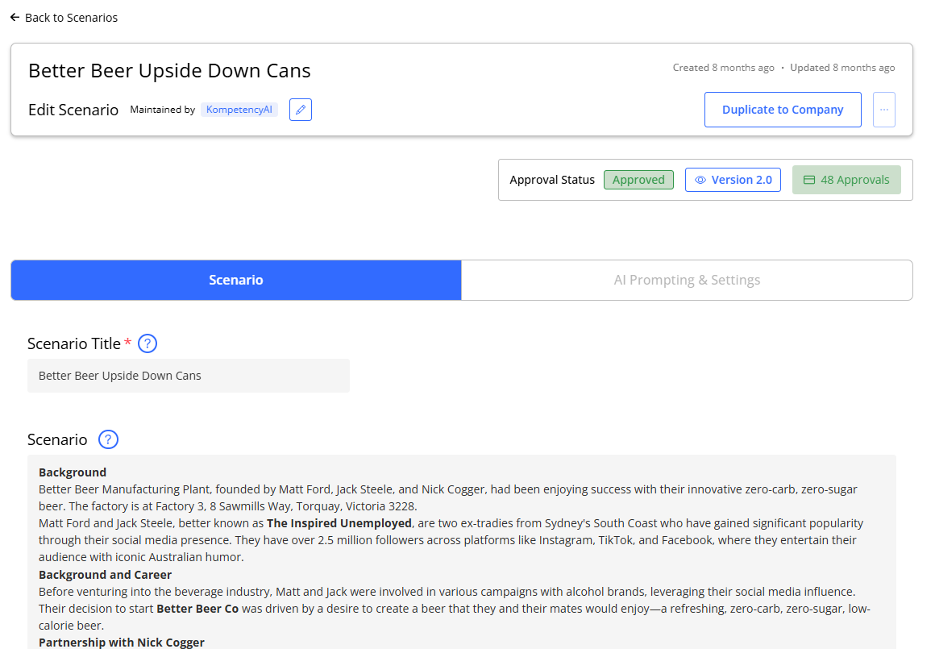Click the eye icon on Version 2.0
The height and width of the screenshot is (649, 935).
pos(700,180)
